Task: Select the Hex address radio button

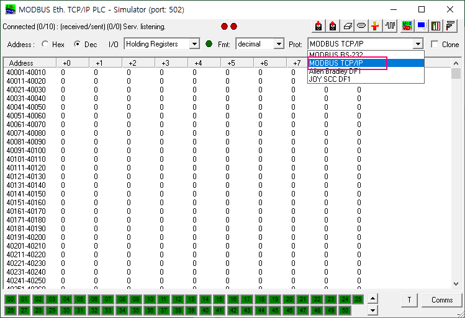Action: [45, 44]
